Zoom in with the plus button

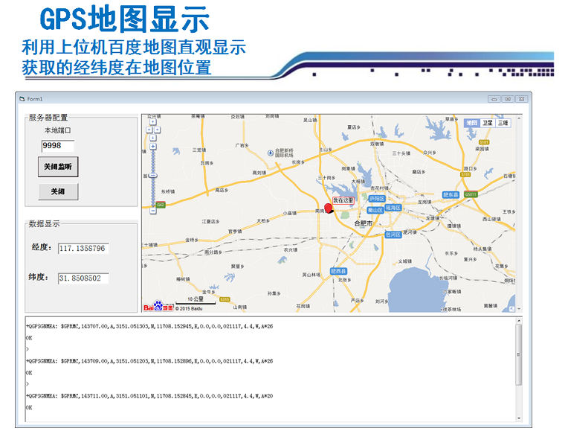153,146
